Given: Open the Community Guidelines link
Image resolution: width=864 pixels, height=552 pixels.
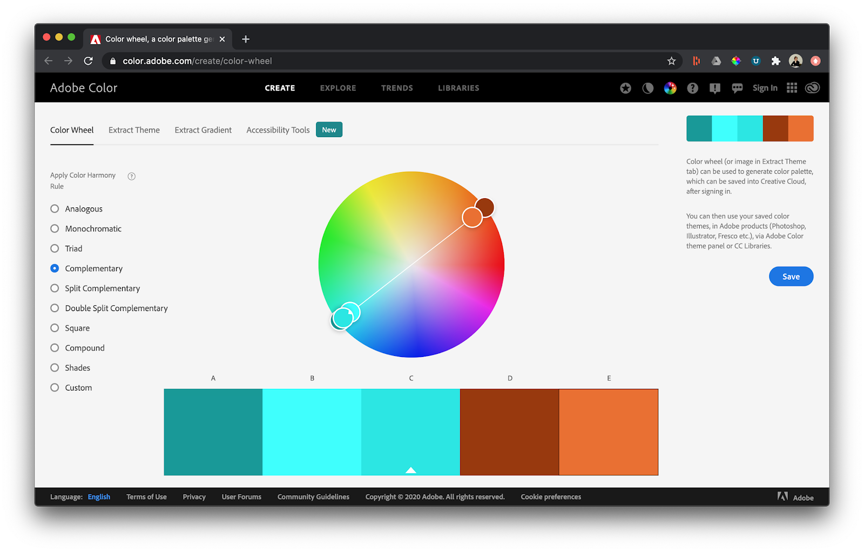Looking at the screenshot, I should coord(313,497).
